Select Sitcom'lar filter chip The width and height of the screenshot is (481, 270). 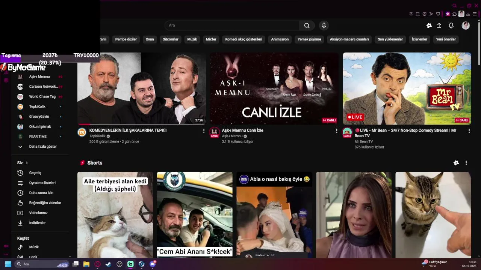(x=171, y=39)
